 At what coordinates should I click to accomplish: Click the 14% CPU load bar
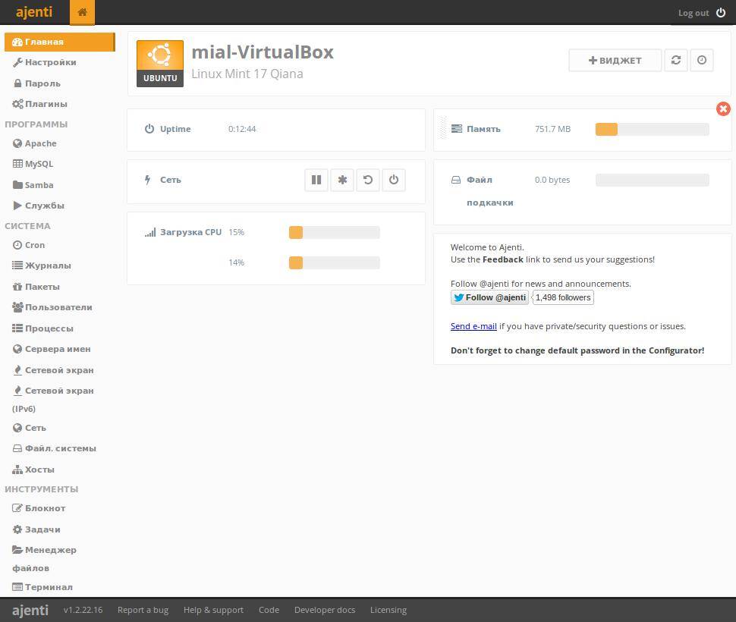pos(334,262)
